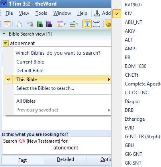Select EVID from Bible list
Viewport: 161px width, 167px height.
coord(130,128)
